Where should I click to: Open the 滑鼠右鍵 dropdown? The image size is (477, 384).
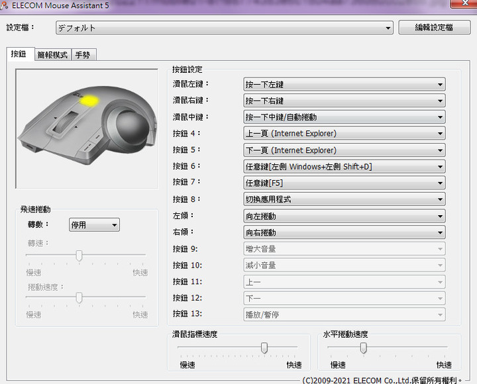pos(344,101)
